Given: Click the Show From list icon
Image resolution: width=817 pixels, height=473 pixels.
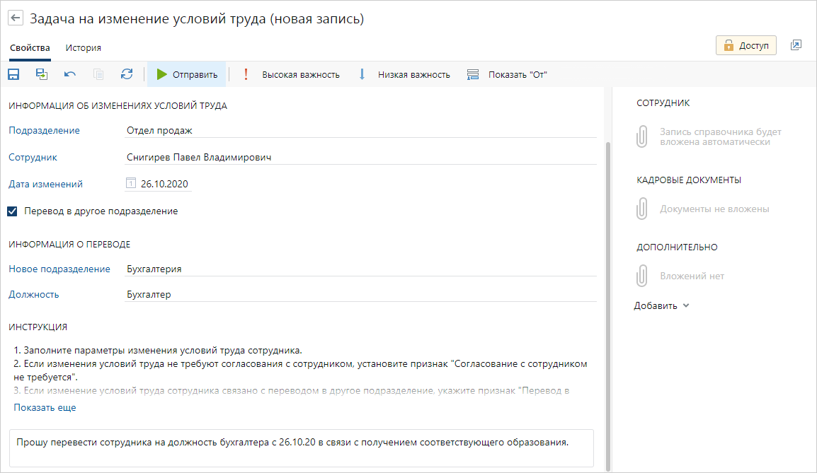Looking at the screenshot, I should point(473,74).
